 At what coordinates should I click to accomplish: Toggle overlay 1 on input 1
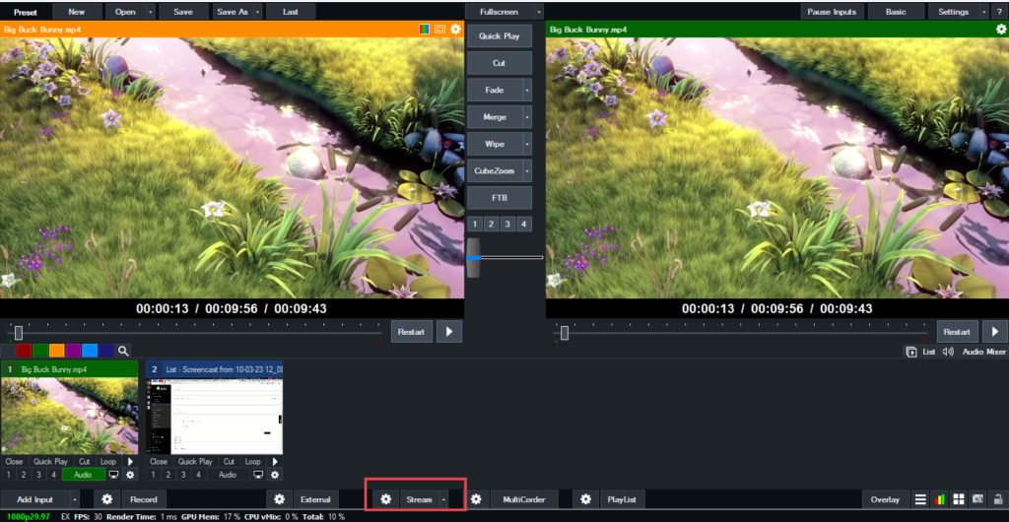pos(8,475)
